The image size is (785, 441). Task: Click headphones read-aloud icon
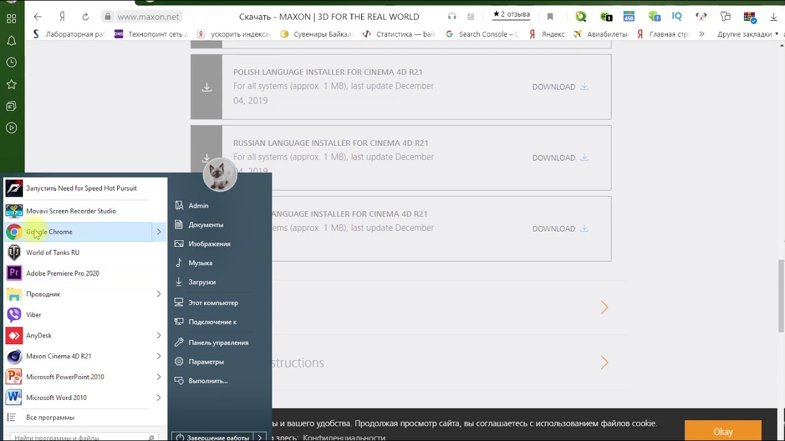[x=452, y=17]
